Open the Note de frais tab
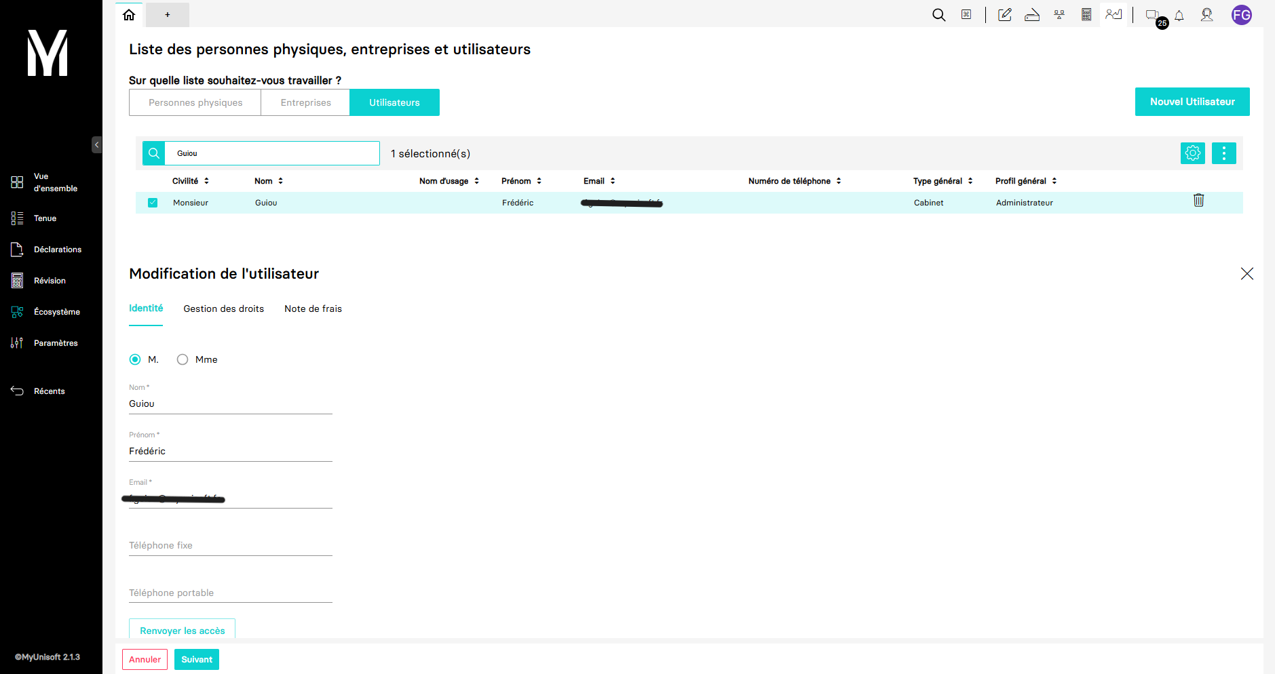 point(313,309)
